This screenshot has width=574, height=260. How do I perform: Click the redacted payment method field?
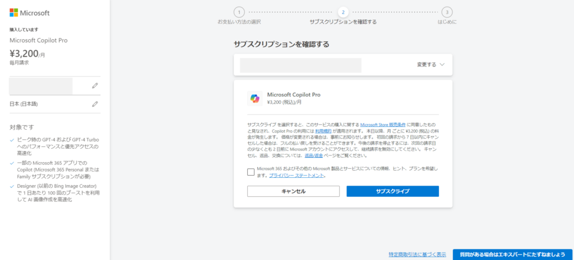pos(300,65)
